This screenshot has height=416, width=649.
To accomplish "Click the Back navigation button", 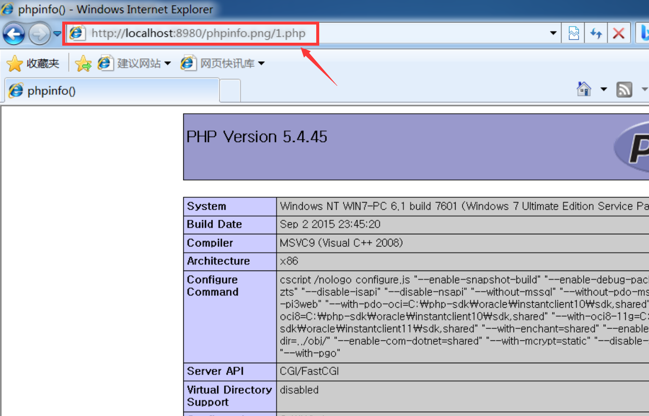I will [14, 34].
